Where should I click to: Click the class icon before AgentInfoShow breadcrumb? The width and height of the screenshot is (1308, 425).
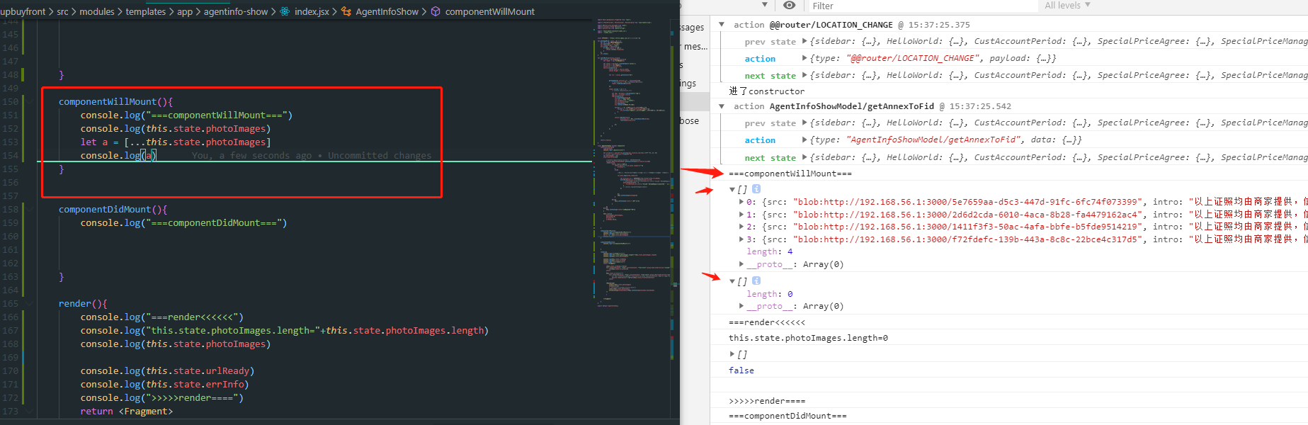tap(346, 11)
